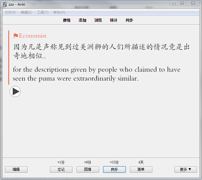Open the 帮助(H) menu
This screenshot has height=180, width=202.
[x=59, y=12]
